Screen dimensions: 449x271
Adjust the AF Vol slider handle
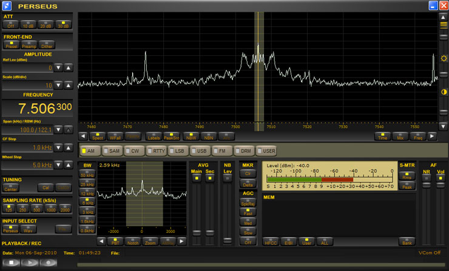(x=441, y=185)
